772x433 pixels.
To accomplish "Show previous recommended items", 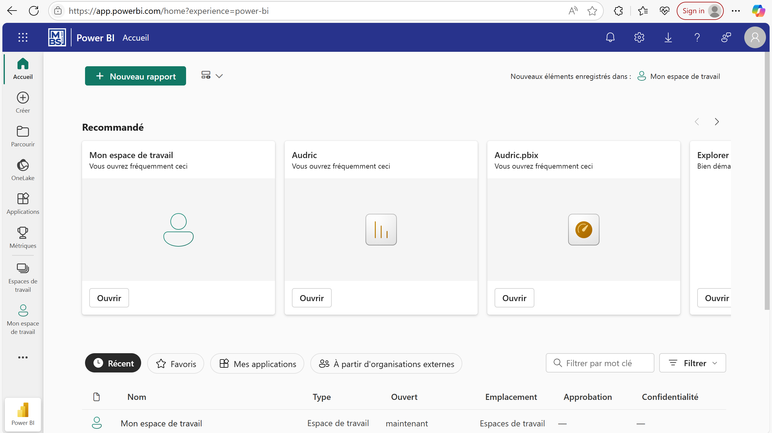I will [x=697, y=122].
